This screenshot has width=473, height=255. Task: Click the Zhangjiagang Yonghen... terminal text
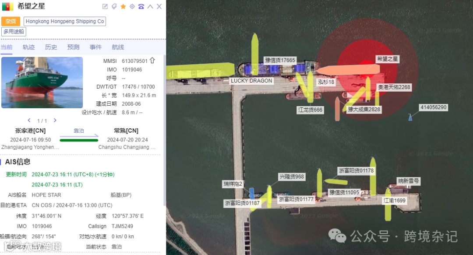30,147
